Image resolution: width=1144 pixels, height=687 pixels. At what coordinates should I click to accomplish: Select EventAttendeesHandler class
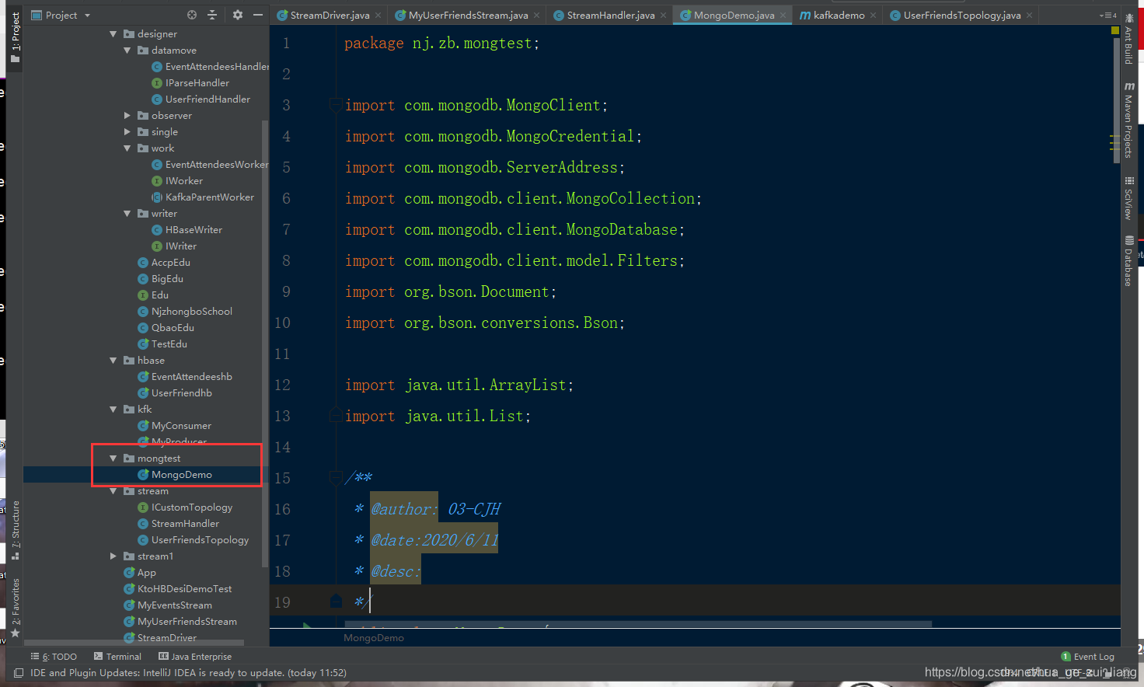click(x=210, y=67)
